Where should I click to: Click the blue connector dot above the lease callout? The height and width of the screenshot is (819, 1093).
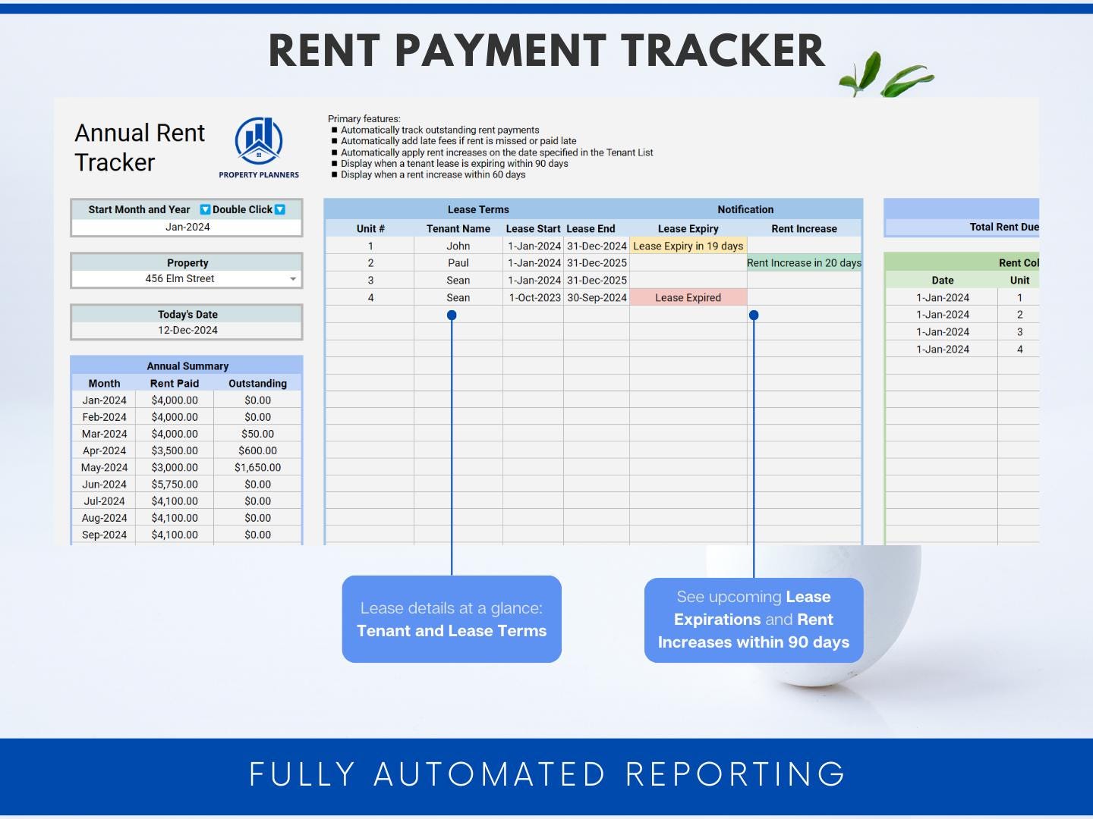[452, 314]
